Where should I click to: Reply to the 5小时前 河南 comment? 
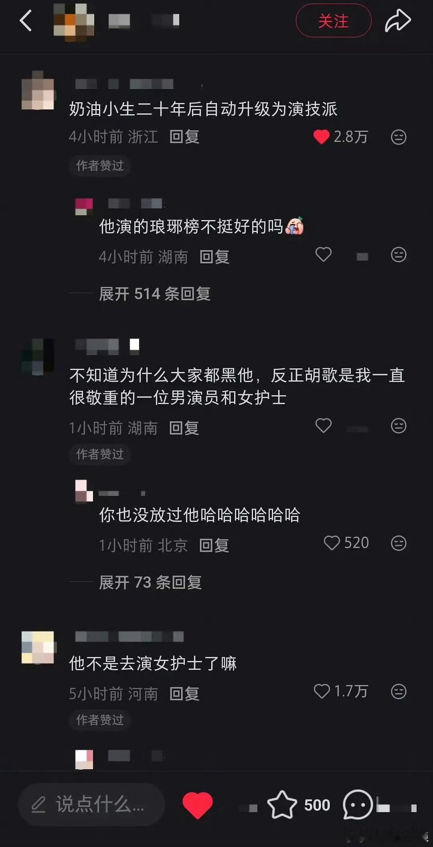[184, 693]
